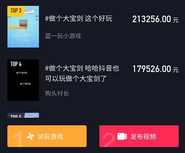
Task: Open video titled #做个大宝剑 这个好玩
Action: tap(79, 18)
